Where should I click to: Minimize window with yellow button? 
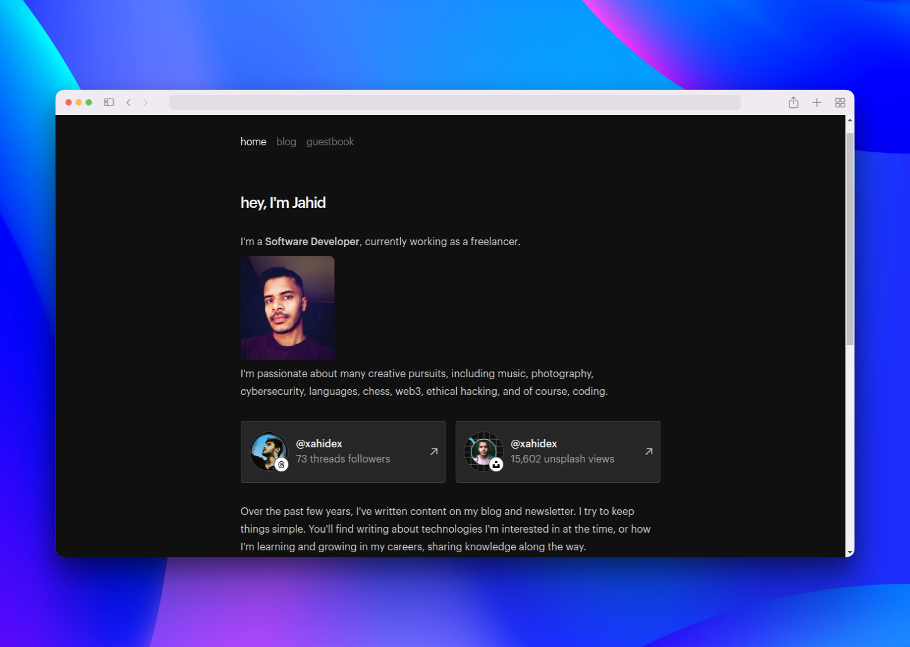pyautogui.click(x=79, y=102)
